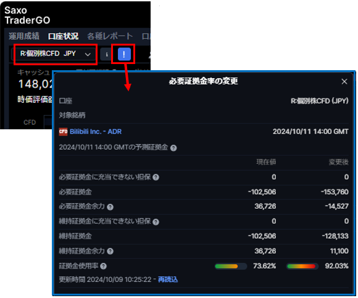Click help icon beside 証拠金使用率
Screen dimensions: 358x298
click(x=103, y=266)
